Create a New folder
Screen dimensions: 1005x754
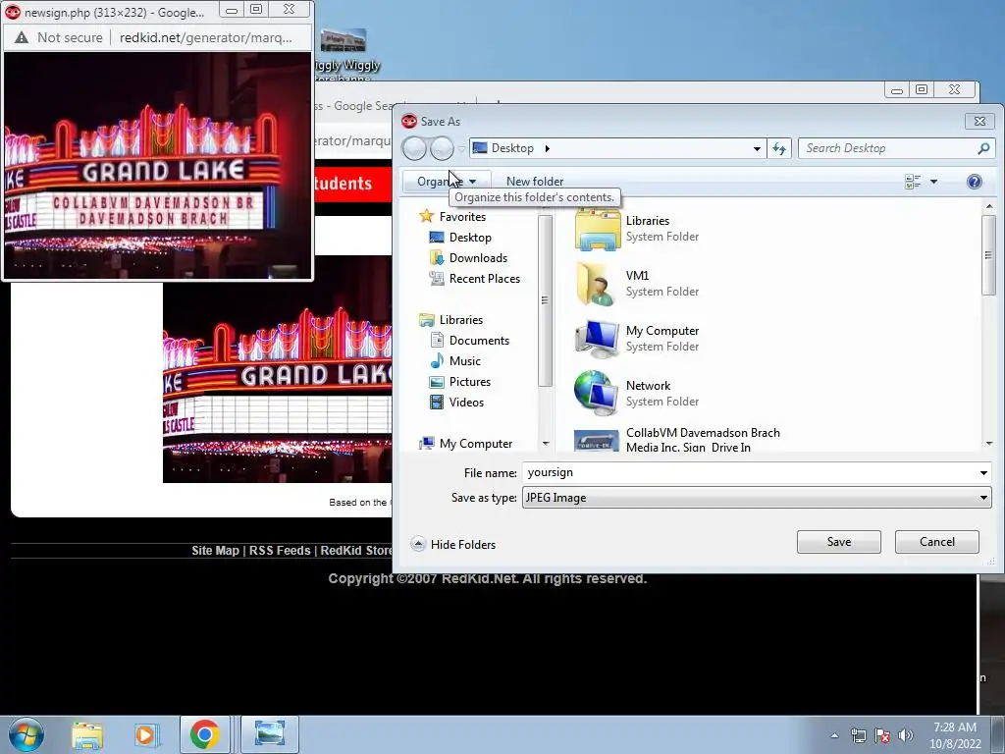click(x=535, y=182)
